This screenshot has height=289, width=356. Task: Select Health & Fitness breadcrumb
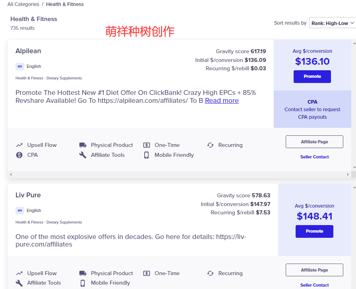(x=65, y=4)
